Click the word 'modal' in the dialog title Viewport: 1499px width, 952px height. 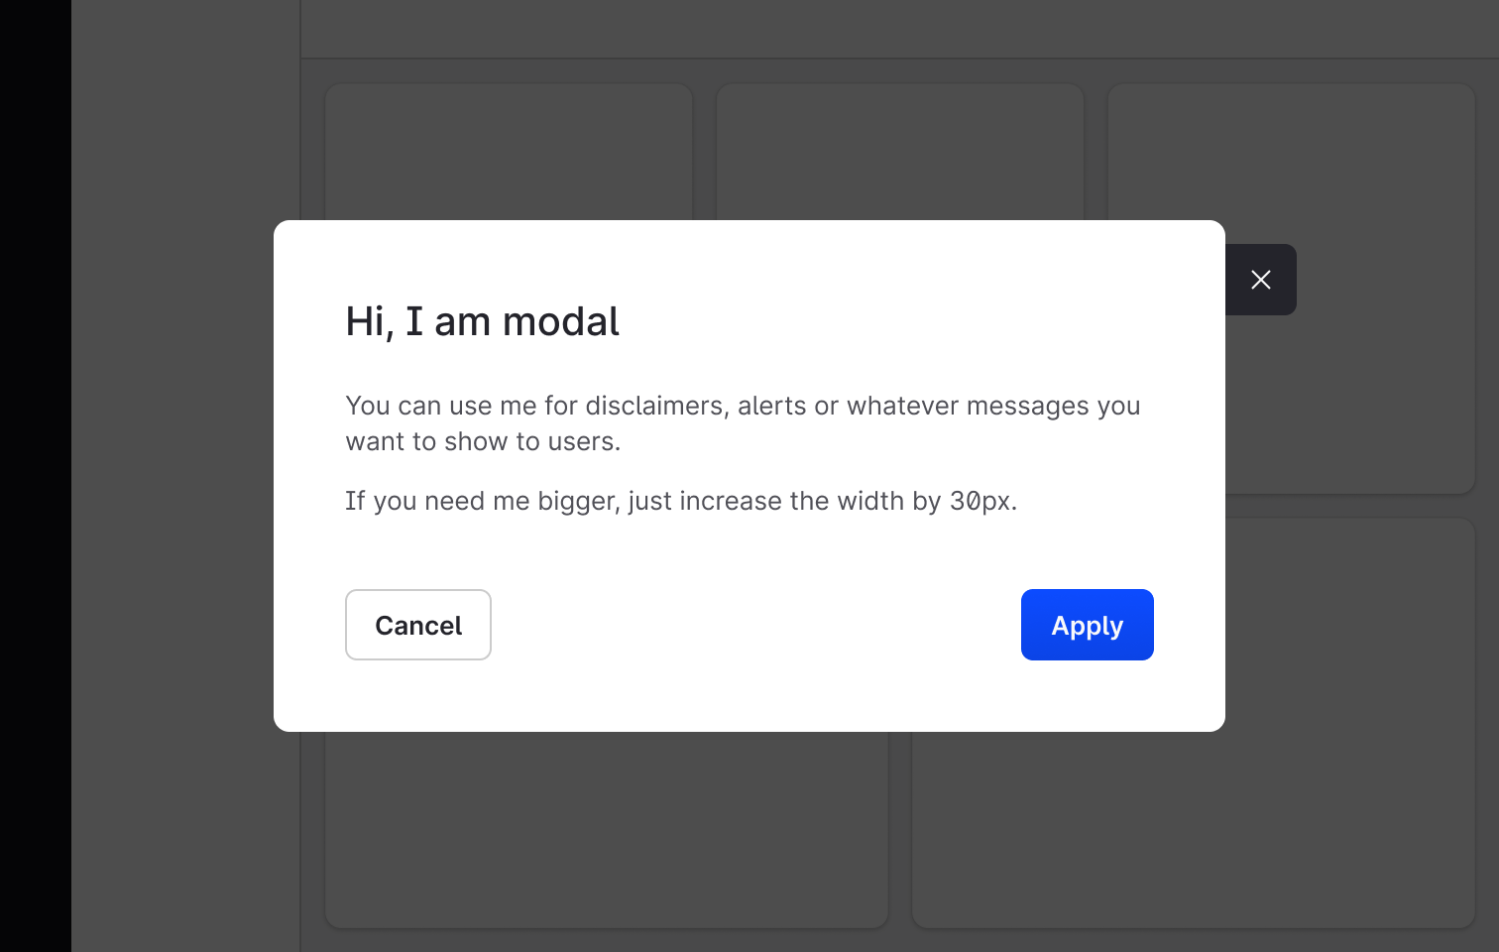click(560, 321)
